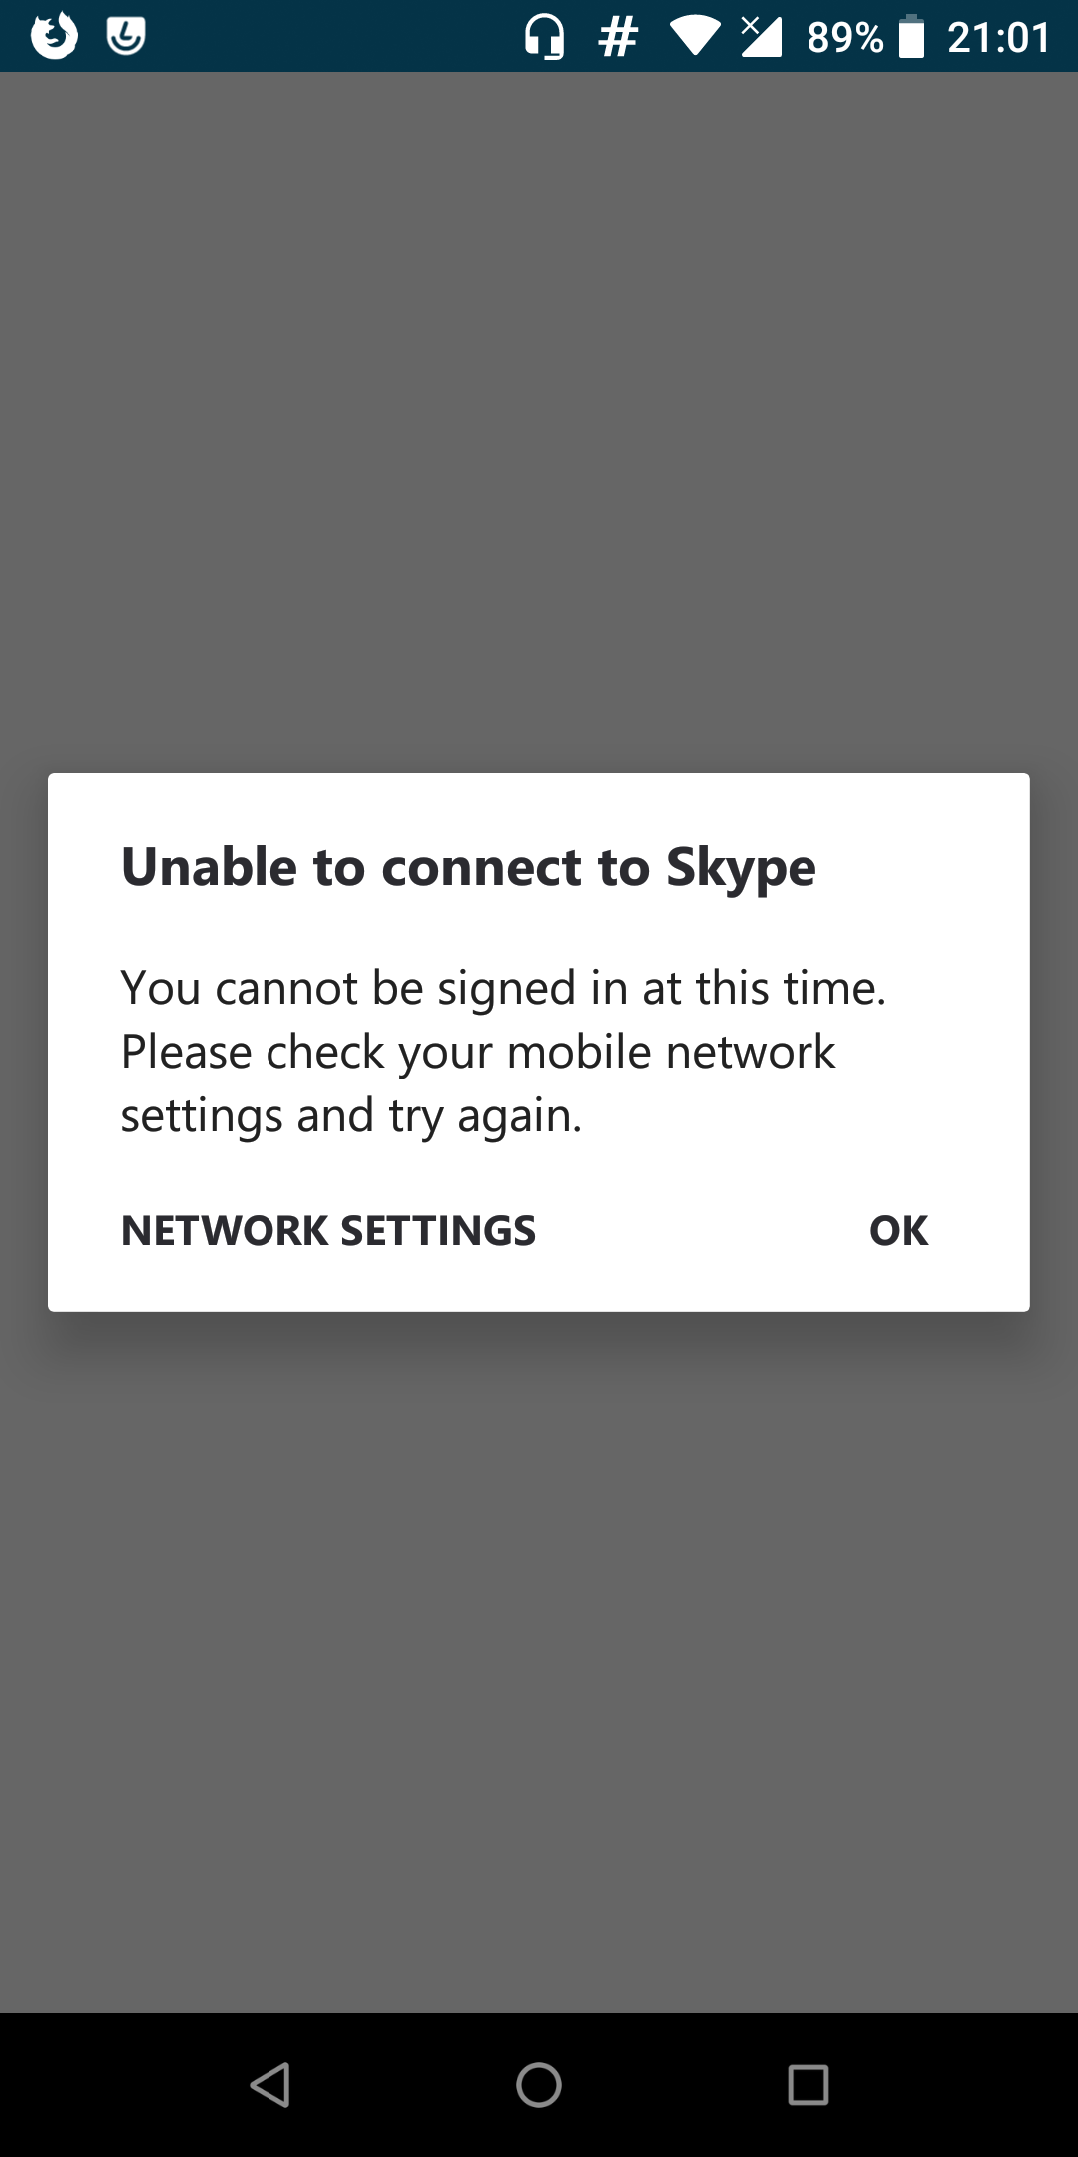
Task: Tap the dimmed background above the dialog
Action: (x=539, y=419)
